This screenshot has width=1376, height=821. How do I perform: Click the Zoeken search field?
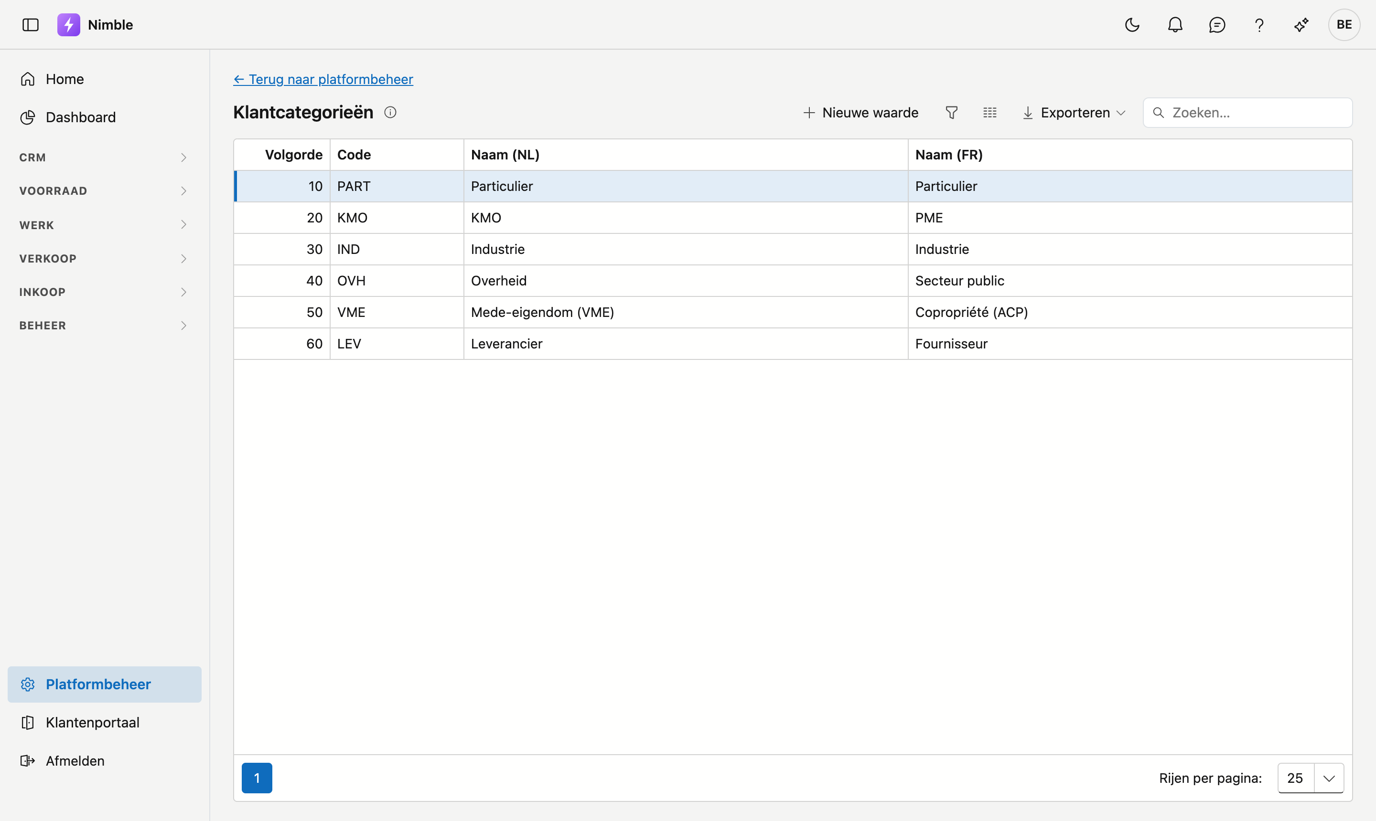[x=1248, y=113]
